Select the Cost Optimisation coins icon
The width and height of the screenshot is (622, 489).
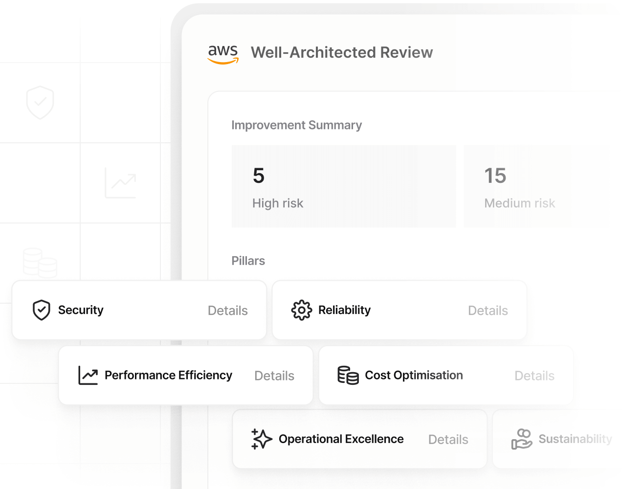[348, 375]
